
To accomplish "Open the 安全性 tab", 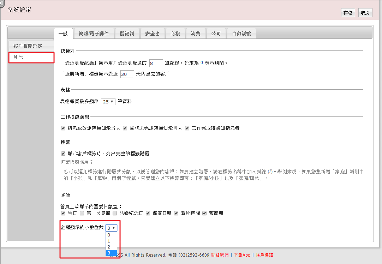I will (x=152, y=34).
